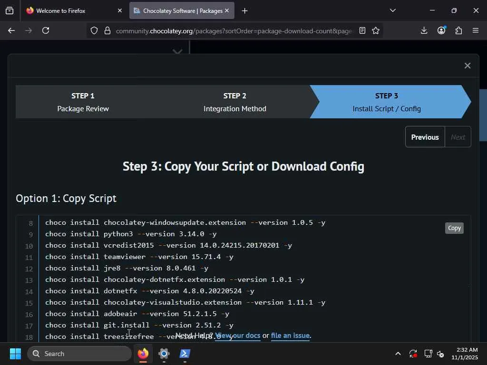The height and width of the screenshot is (365, 487).
Task: Go back to the previous page
Action: 11,30
